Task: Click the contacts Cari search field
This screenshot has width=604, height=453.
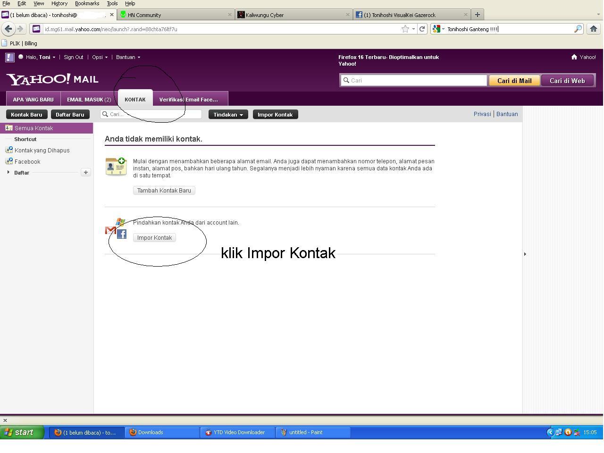Action: (x=151, y=114)
